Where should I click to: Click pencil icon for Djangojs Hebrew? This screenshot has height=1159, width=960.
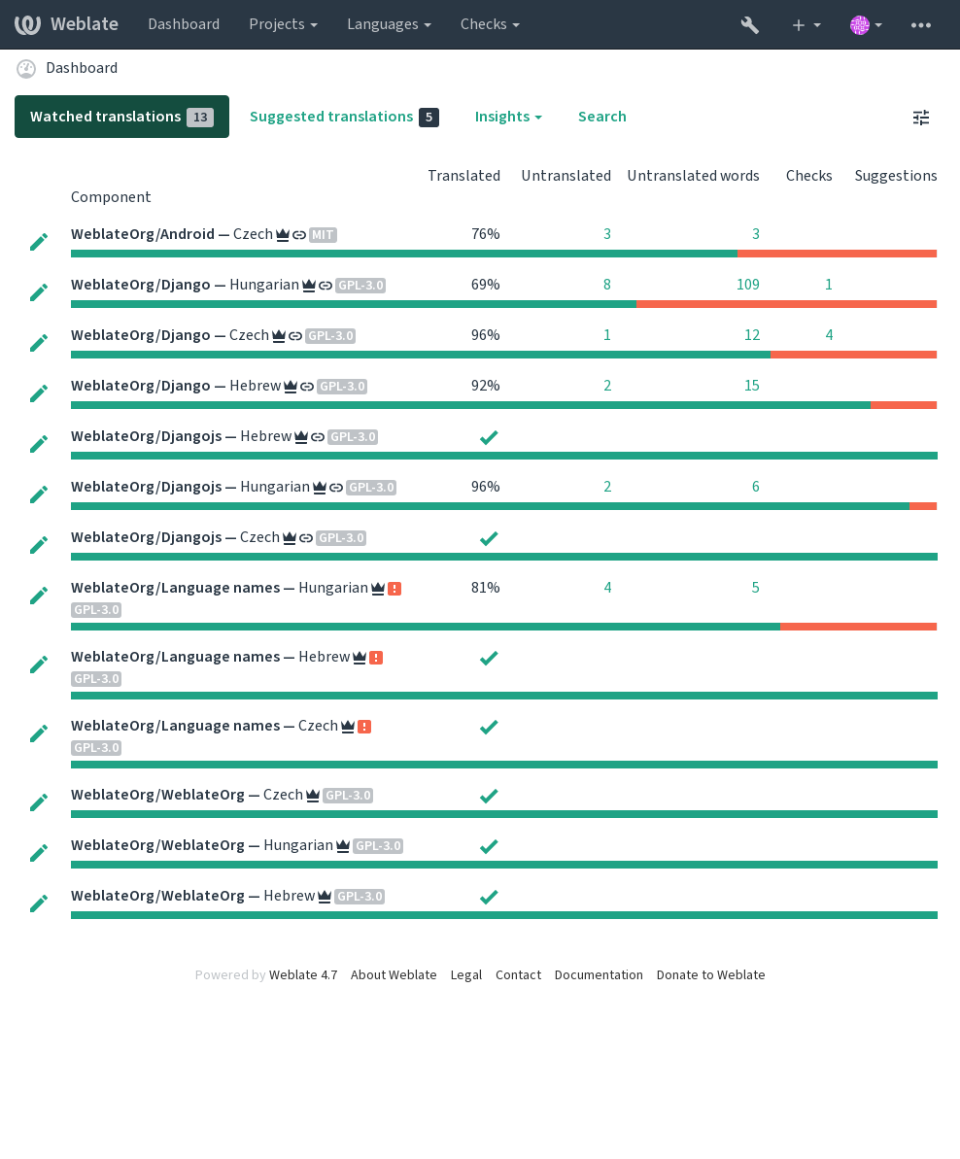tap(39, 444)
